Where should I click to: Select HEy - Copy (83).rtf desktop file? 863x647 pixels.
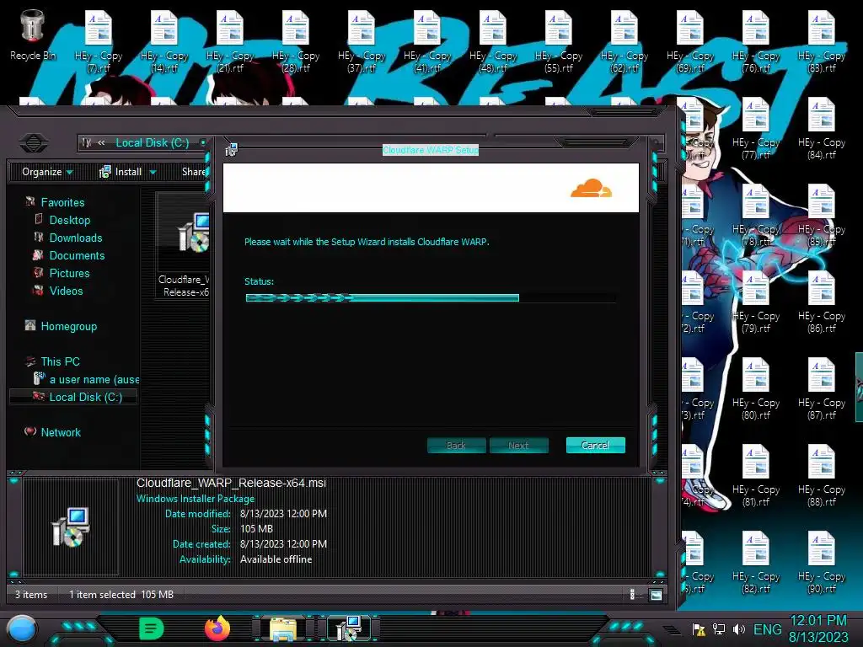click(822, 43)
